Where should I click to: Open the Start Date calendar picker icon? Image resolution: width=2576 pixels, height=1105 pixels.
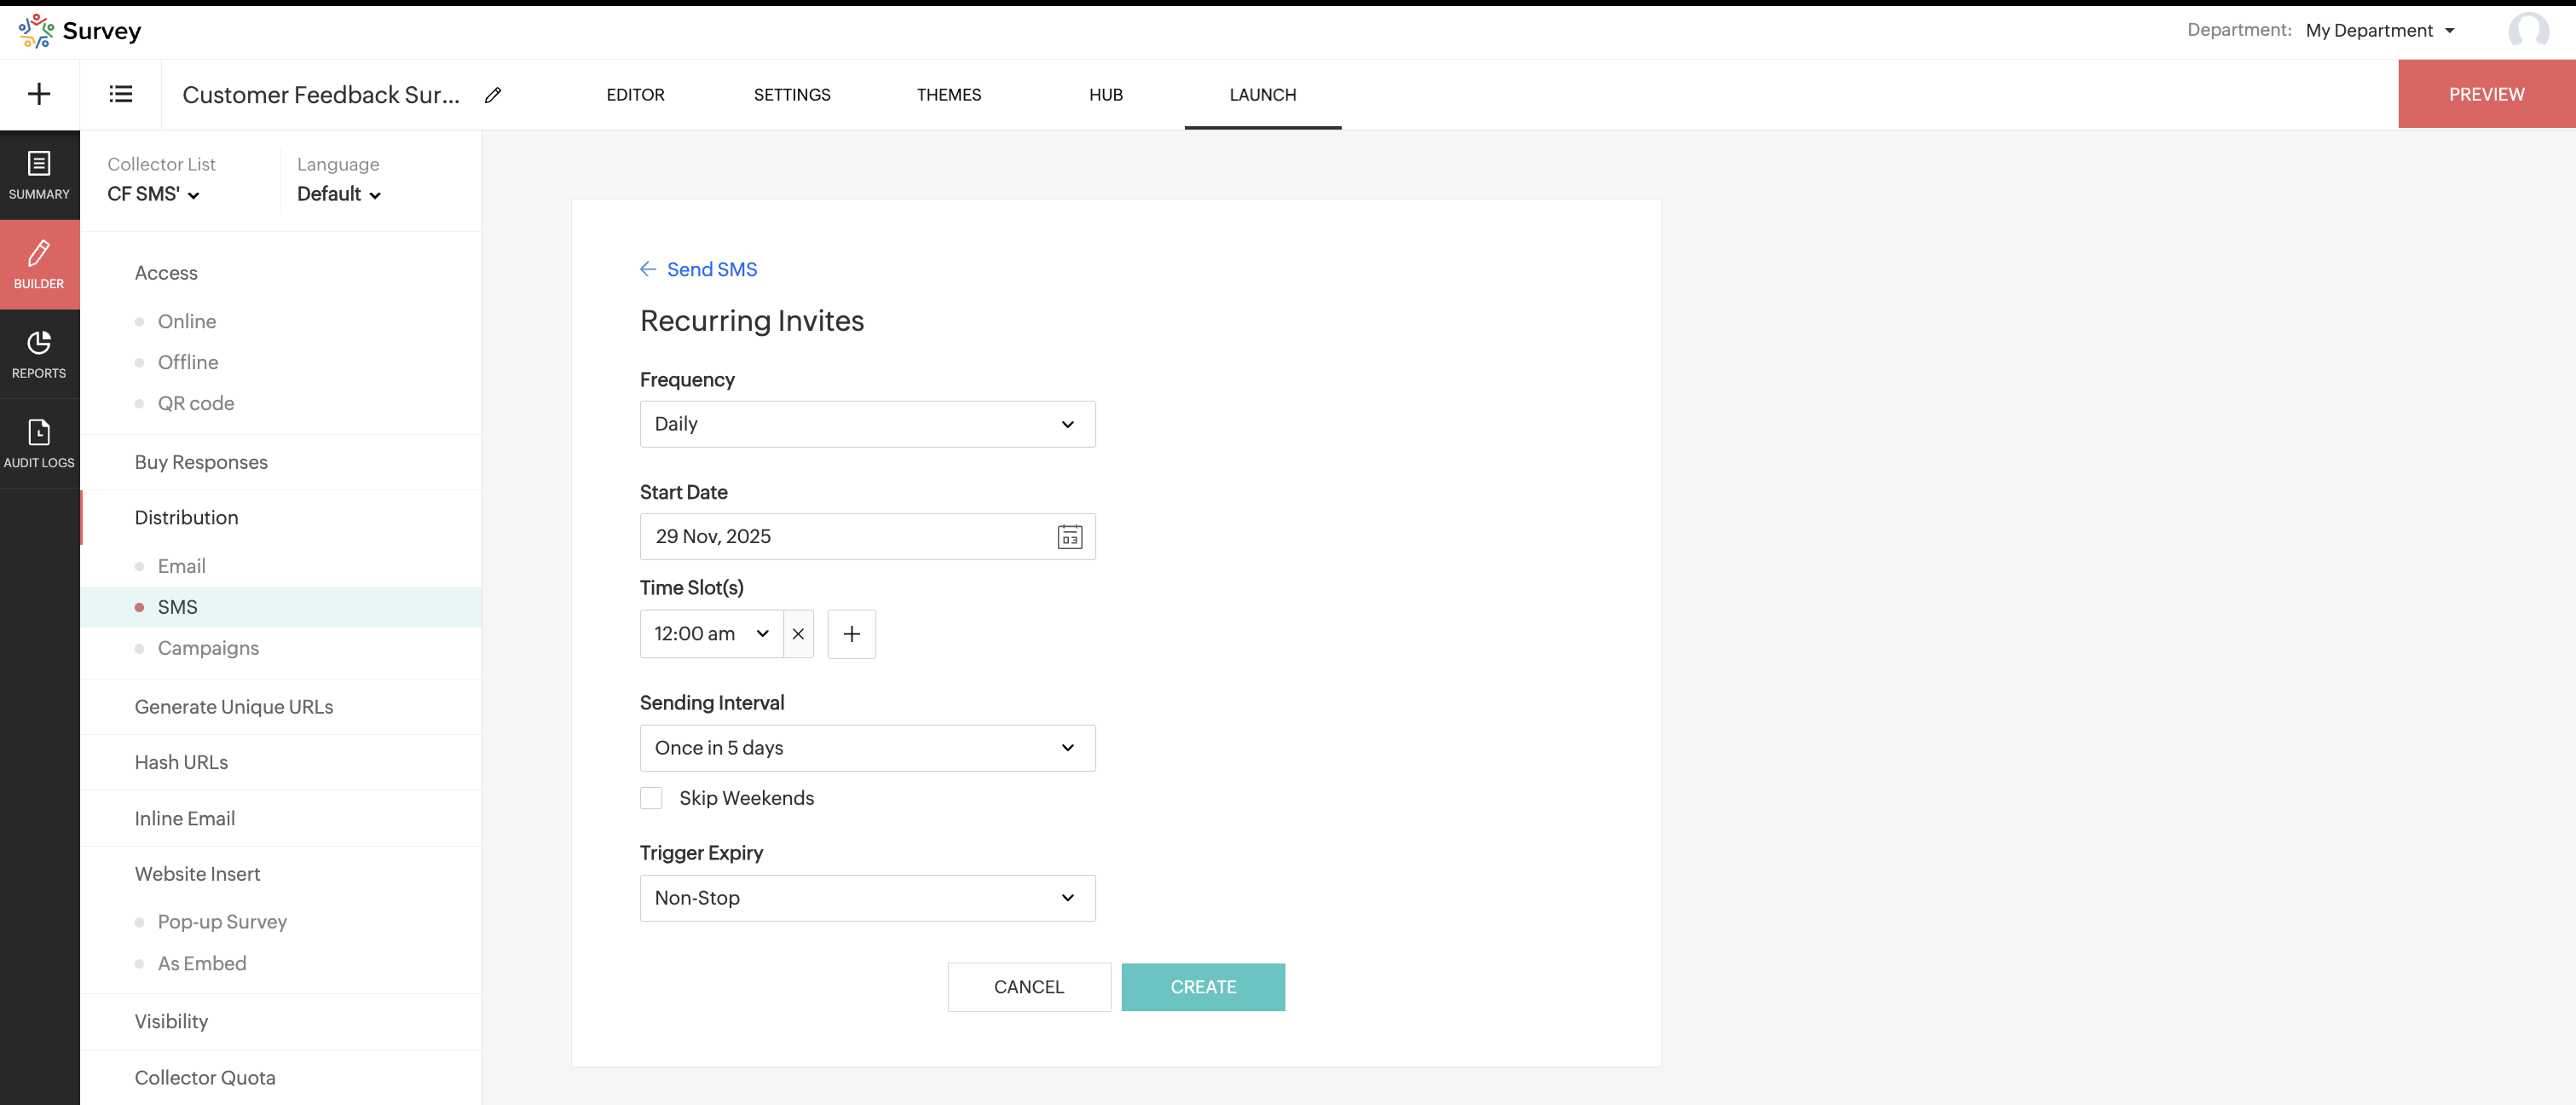pos(1069,537)
